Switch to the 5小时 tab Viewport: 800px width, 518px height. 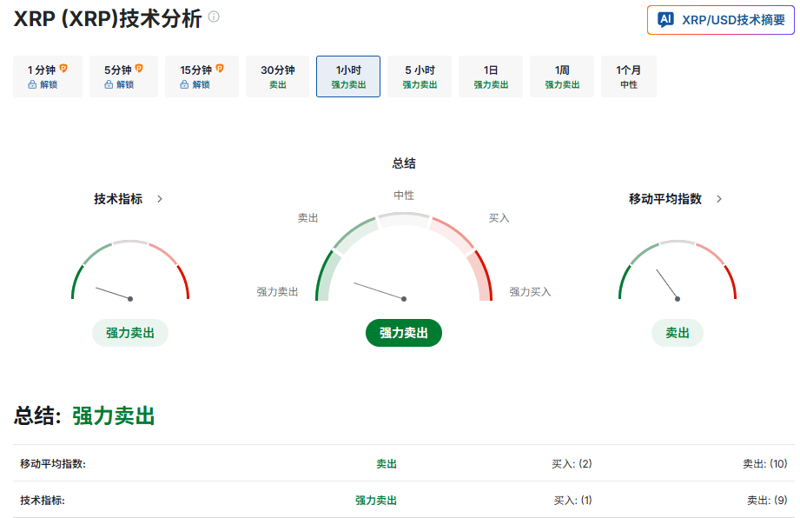coord(420,76)
